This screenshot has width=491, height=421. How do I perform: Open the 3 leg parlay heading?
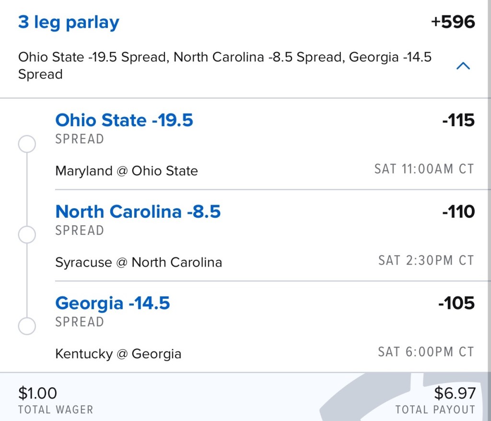coord(69,22)
